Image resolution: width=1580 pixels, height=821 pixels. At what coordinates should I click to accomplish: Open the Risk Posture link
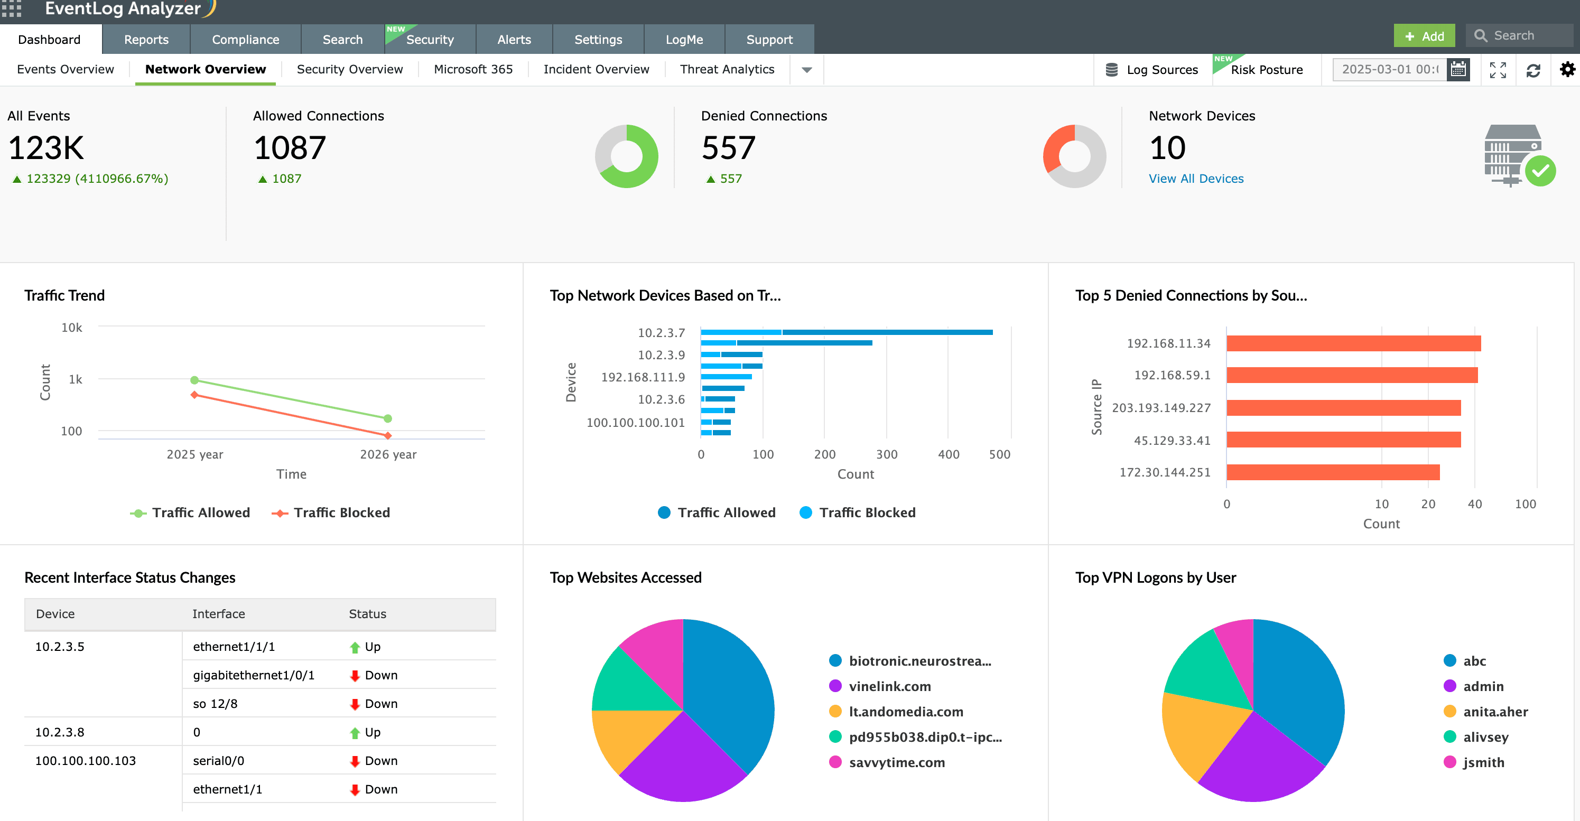point(1267,70)
